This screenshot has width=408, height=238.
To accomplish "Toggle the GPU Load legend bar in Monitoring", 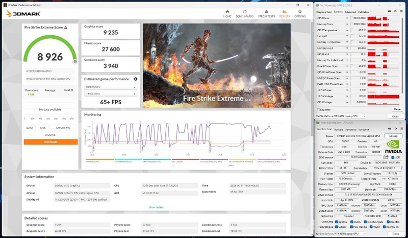I will pos(186,160).
